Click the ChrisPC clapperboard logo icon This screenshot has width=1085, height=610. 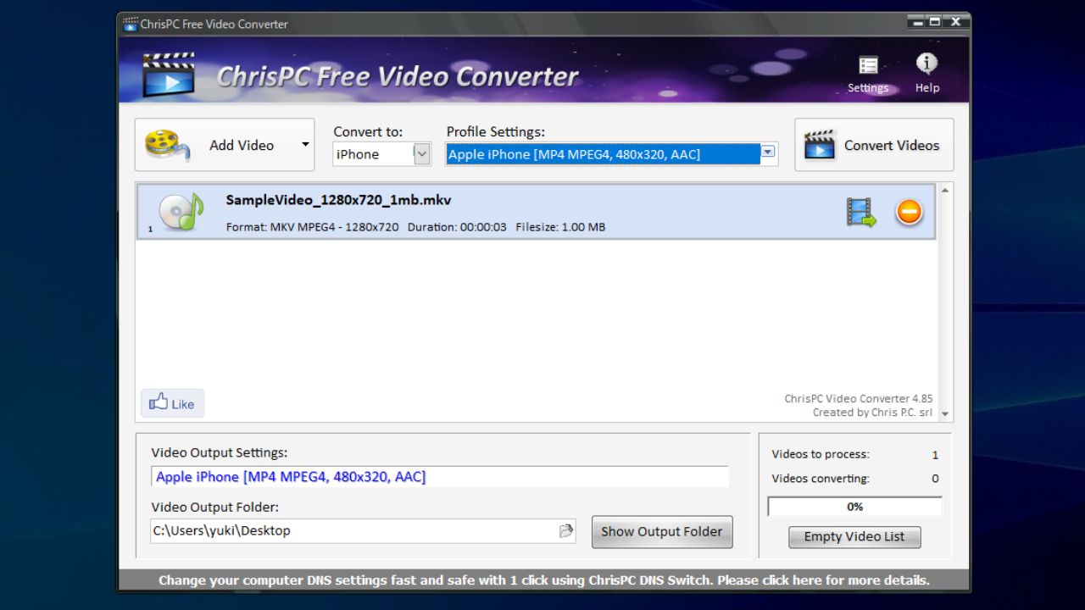[x=168, y=75]
